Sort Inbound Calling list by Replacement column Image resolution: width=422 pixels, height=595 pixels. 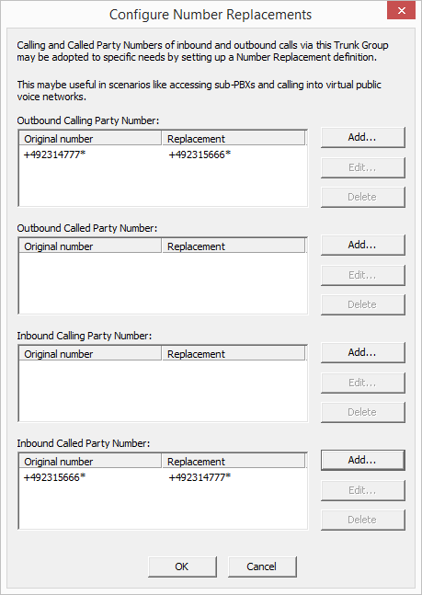tap(234, 354)
